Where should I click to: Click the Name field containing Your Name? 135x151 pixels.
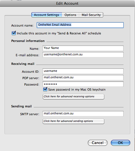(x=83, y=48)
